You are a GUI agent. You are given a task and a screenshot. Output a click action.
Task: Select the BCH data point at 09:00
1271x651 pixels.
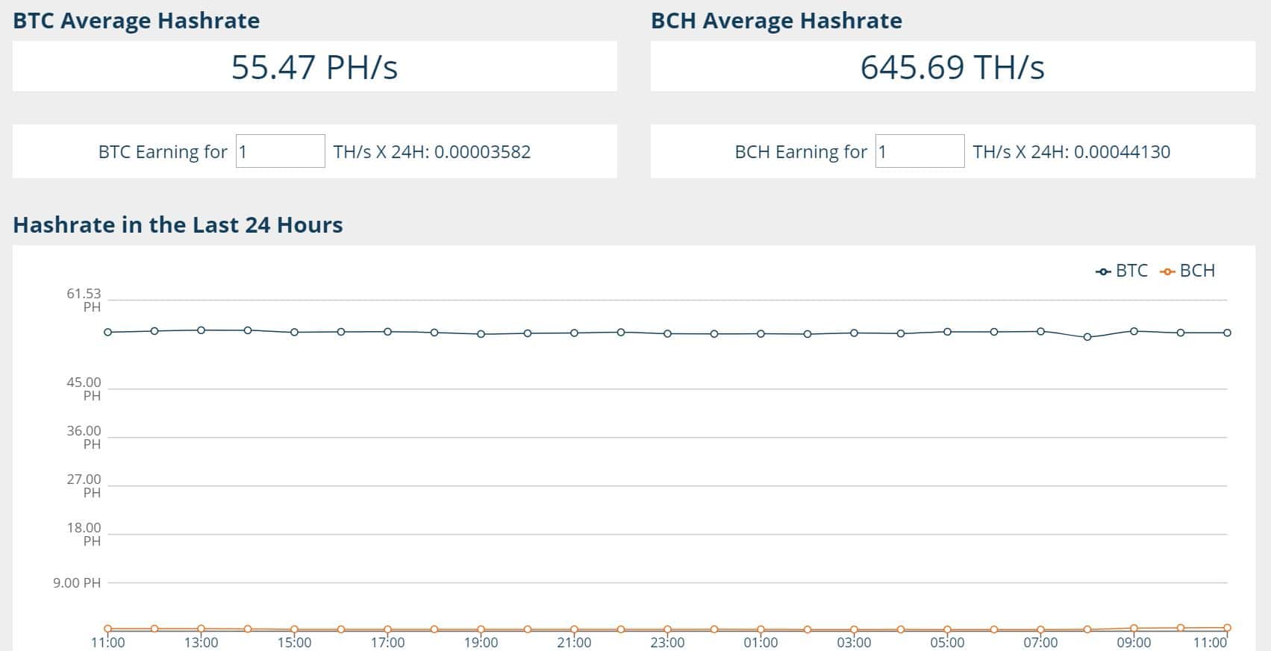click(1134, 628)
